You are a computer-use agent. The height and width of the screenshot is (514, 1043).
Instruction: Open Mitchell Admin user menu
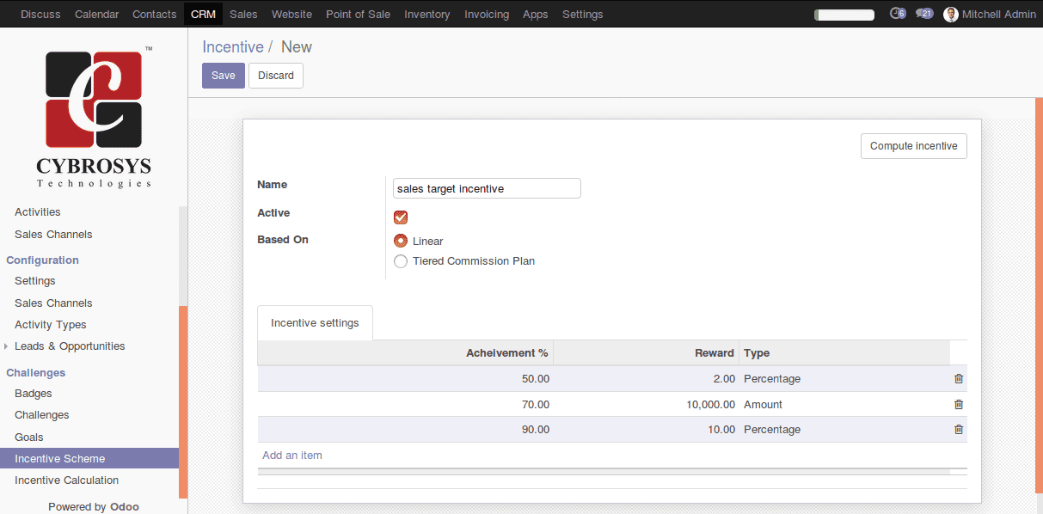pyautogui.click(x=990, y=15)
